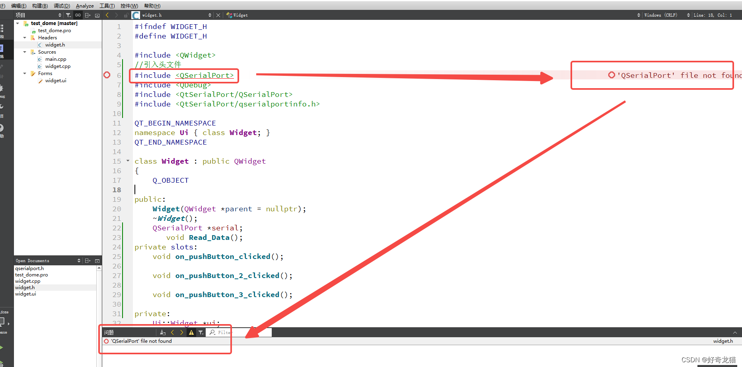Synchronize project tree with the editor

tap(78, 15)
